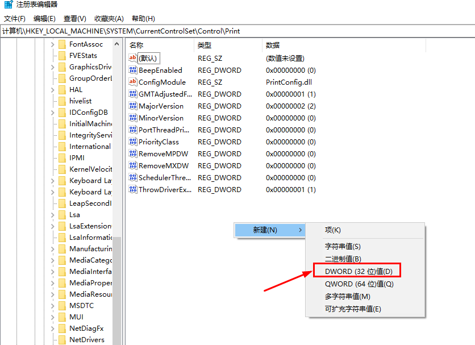
Task: Click the MajorVersion DWORD icon
Action: [135, 106]
